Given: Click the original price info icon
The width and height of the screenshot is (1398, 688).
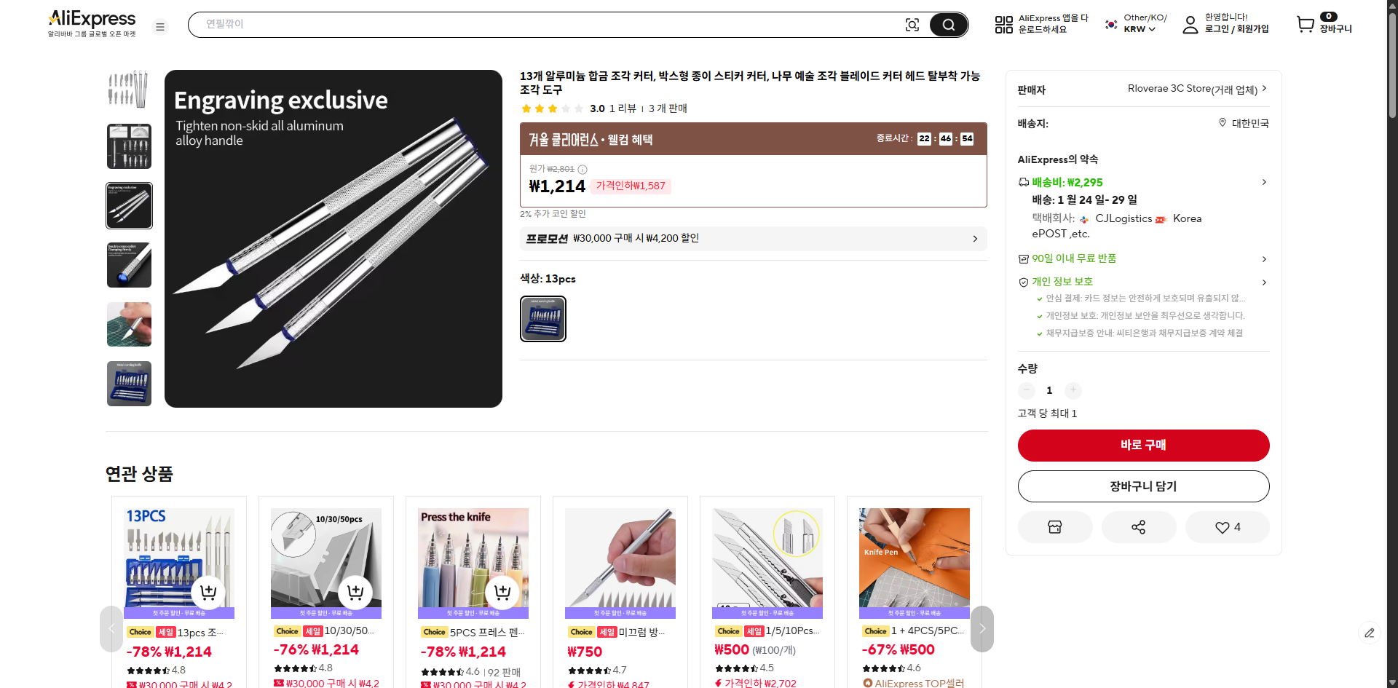Looking at the screenshot, I should (x=582, y=169).
